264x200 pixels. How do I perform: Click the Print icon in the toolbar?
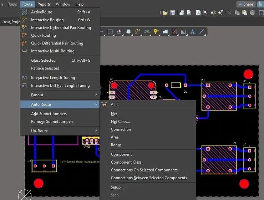182,13
